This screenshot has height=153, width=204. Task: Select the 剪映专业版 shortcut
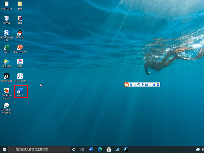[x=6, y=78]
